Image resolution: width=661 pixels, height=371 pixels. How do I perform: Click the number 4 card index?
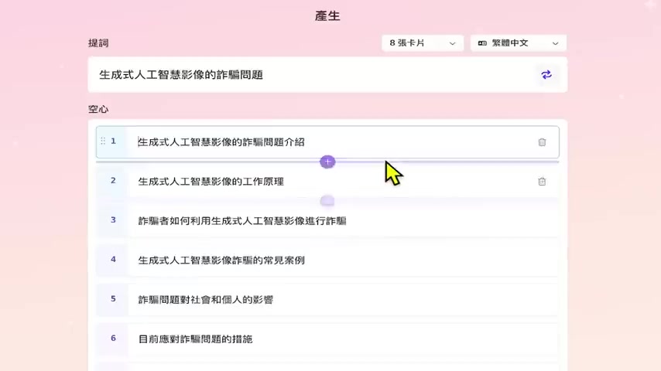[113, 260]
